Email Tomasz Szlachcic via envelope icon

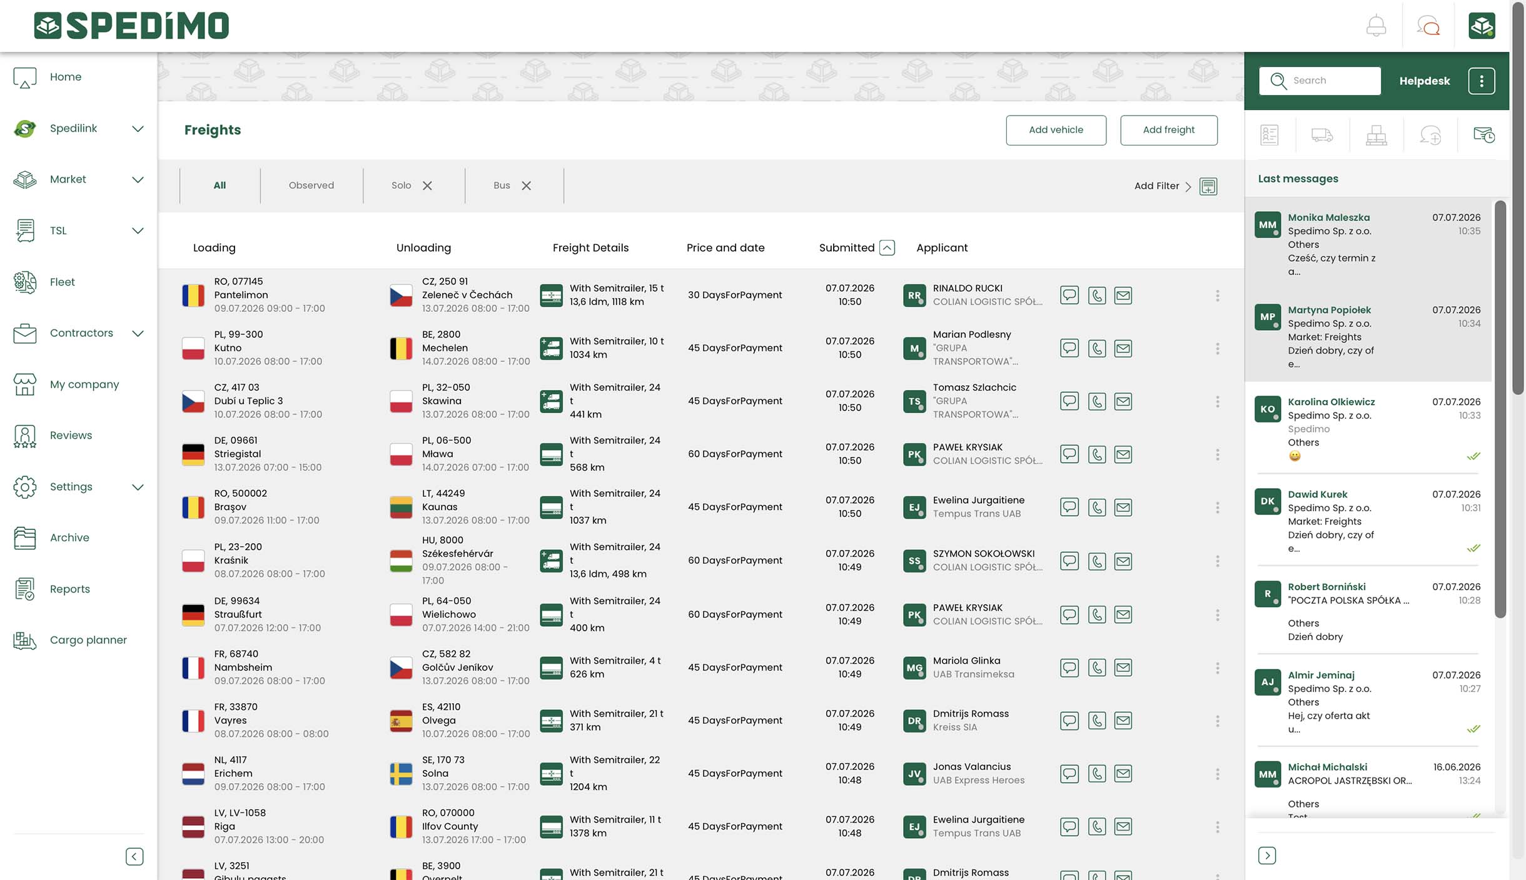(1123, 401)
